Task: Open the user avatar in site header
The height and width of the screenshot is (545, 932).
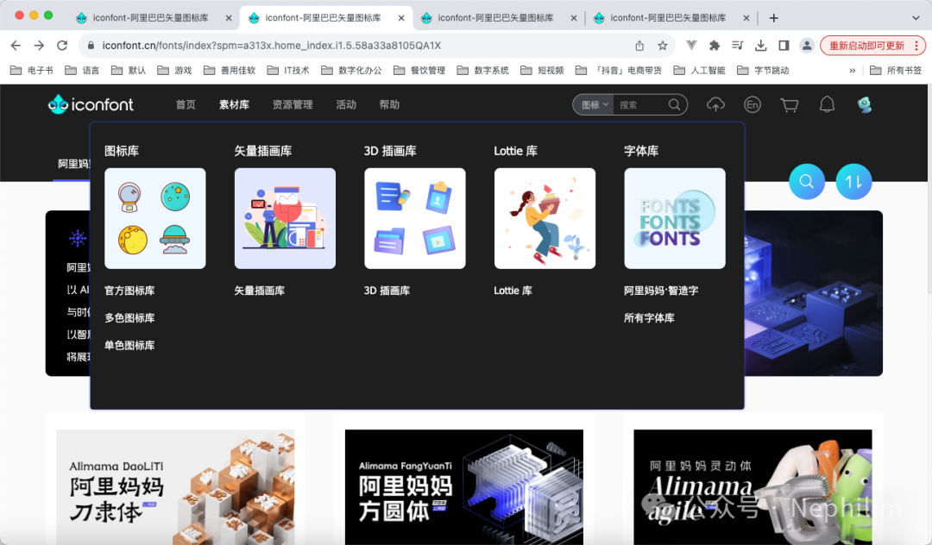Action: [865, 104]
